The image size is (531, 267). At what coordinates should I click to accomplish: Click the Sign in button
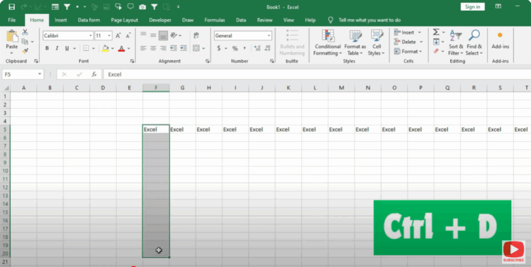472,7
